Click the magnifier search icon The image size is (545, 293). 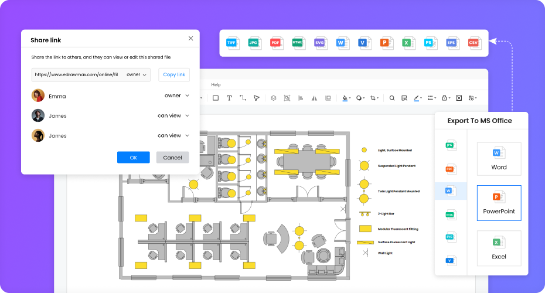392,98
